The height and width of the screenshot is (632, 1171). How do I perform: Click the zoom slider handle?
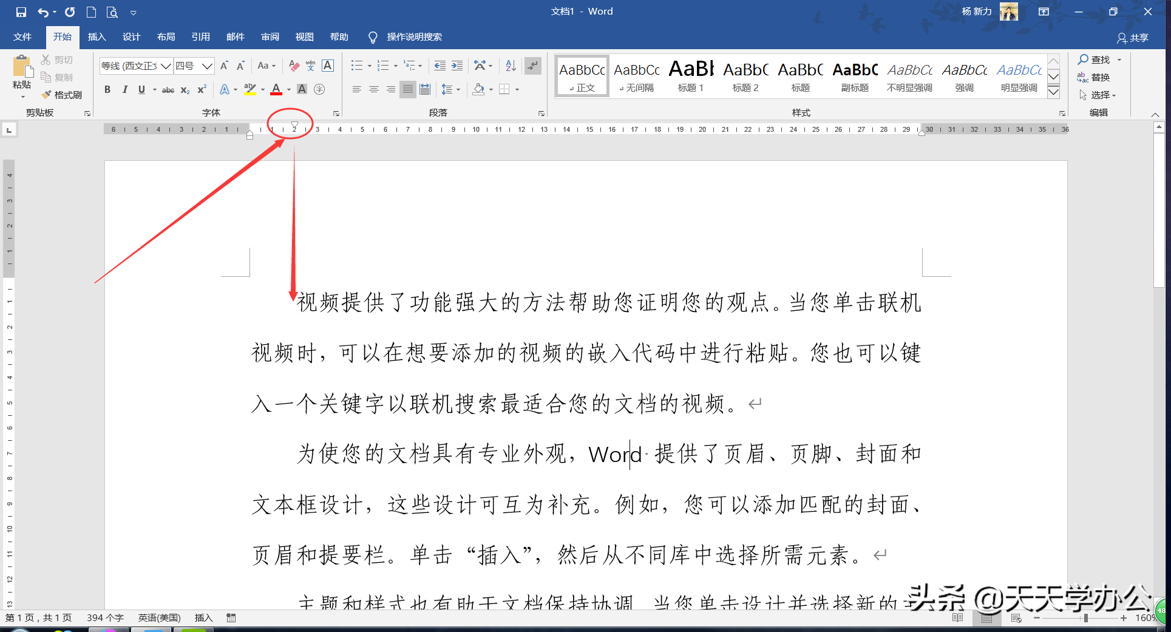(x=1085, y=618)
